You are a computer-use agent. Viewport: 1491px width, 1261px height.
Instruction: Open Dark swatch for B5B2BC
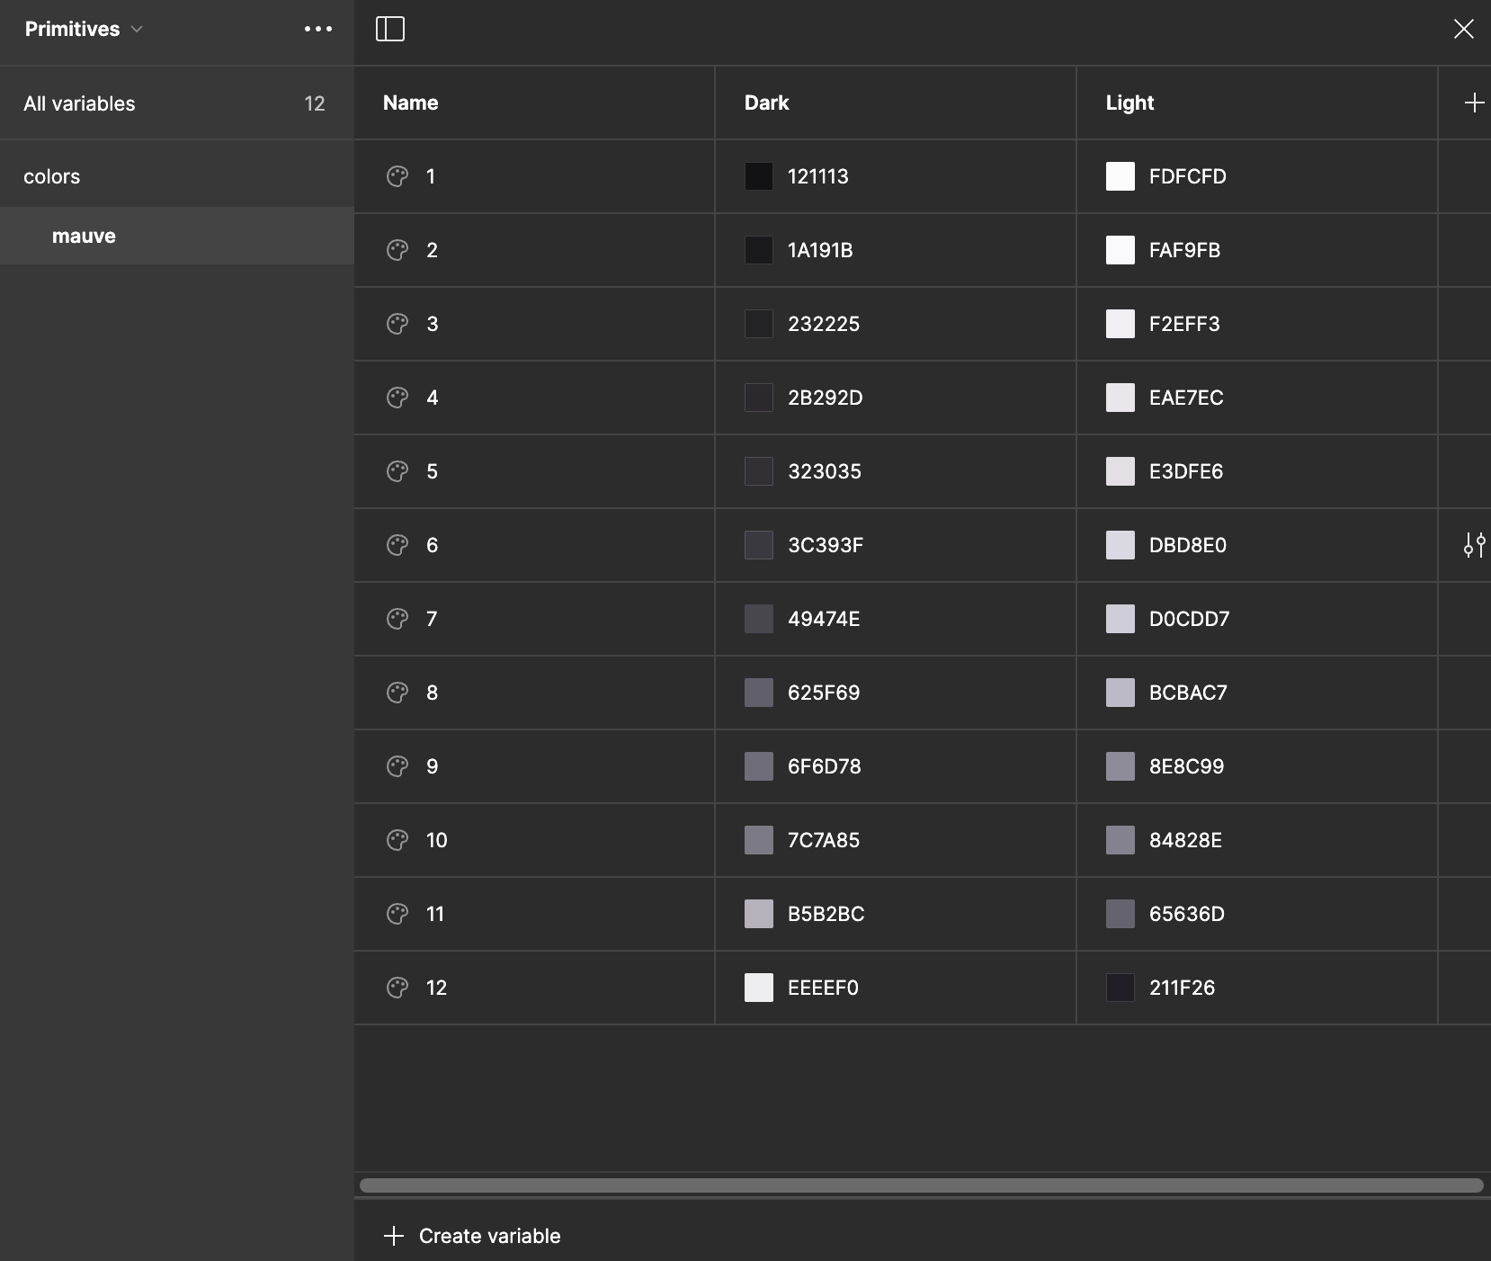759,914
